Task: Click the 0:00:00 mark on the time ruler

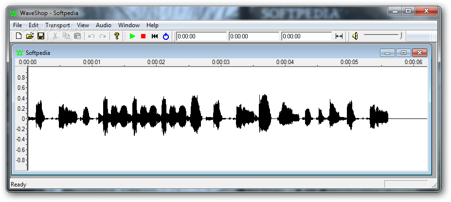Action: (28, 62)
